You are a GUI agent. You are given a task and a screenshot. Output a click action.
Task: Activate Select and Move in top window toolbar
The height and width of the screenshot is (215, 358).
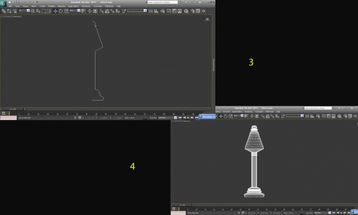coord(55,11)
